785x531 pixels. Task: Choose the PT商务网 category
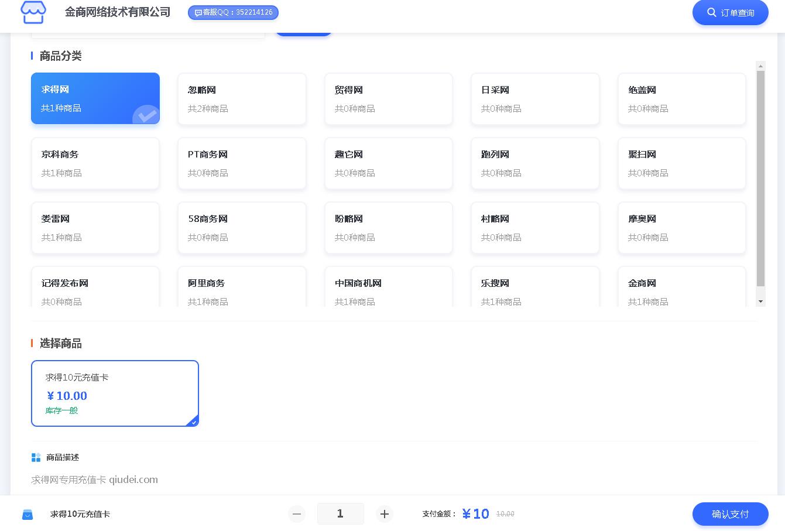(242, 163)
